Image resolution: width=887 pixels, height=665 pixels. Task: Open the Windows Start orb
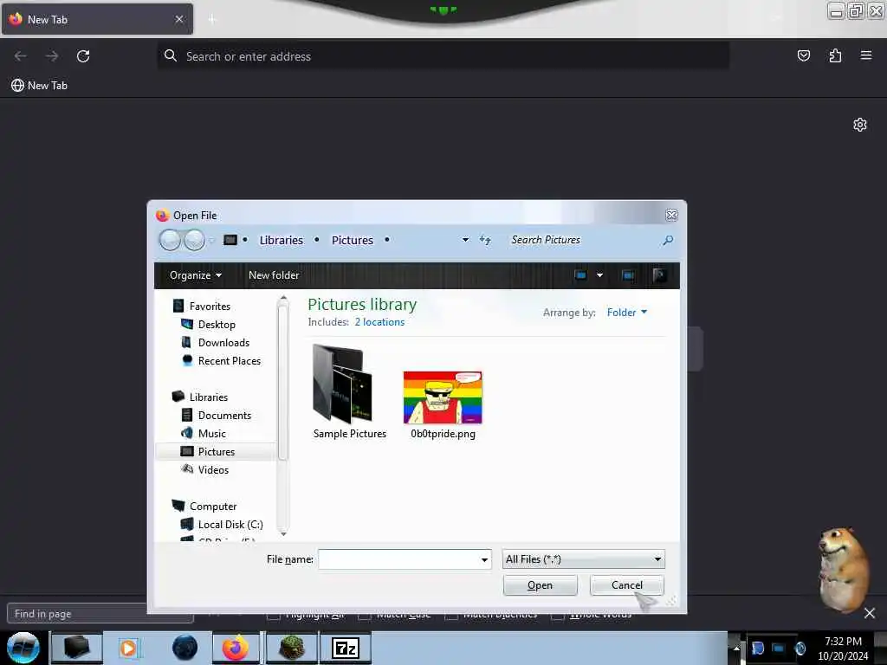coord(23,648)
